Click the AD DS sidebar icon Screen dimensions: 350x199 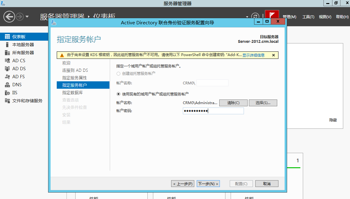point(7,68)
